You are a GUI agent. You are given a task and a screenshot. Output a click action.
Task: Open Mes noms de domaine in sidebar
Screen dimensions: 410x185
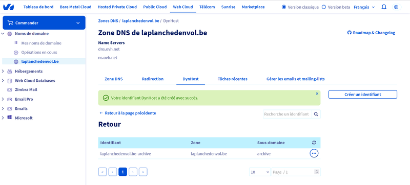42,43
